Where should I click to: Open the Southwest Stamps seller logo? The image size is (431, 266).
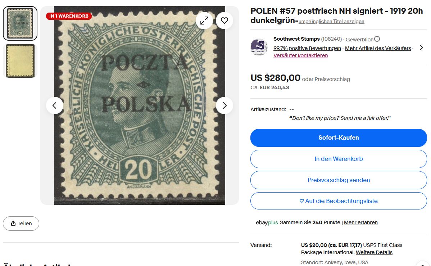259,47
